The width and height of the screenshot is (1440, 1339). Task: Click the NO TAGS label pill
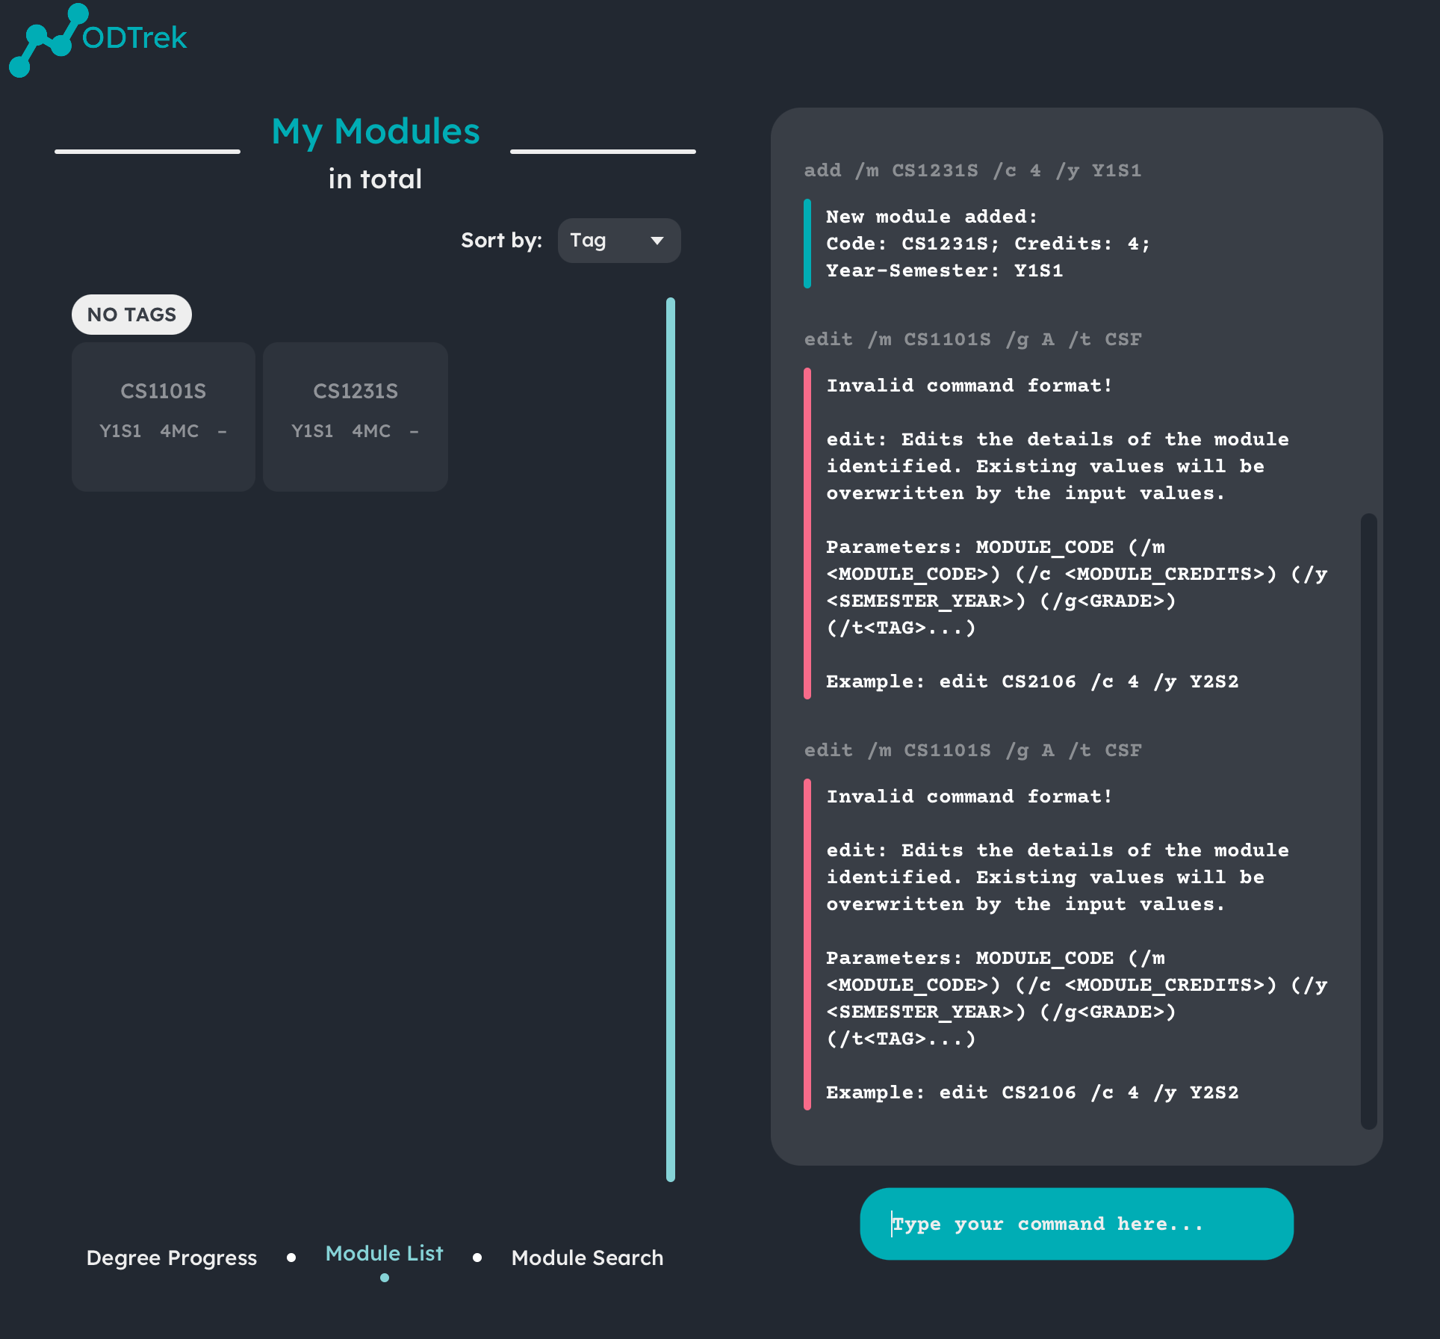[131, 315]
